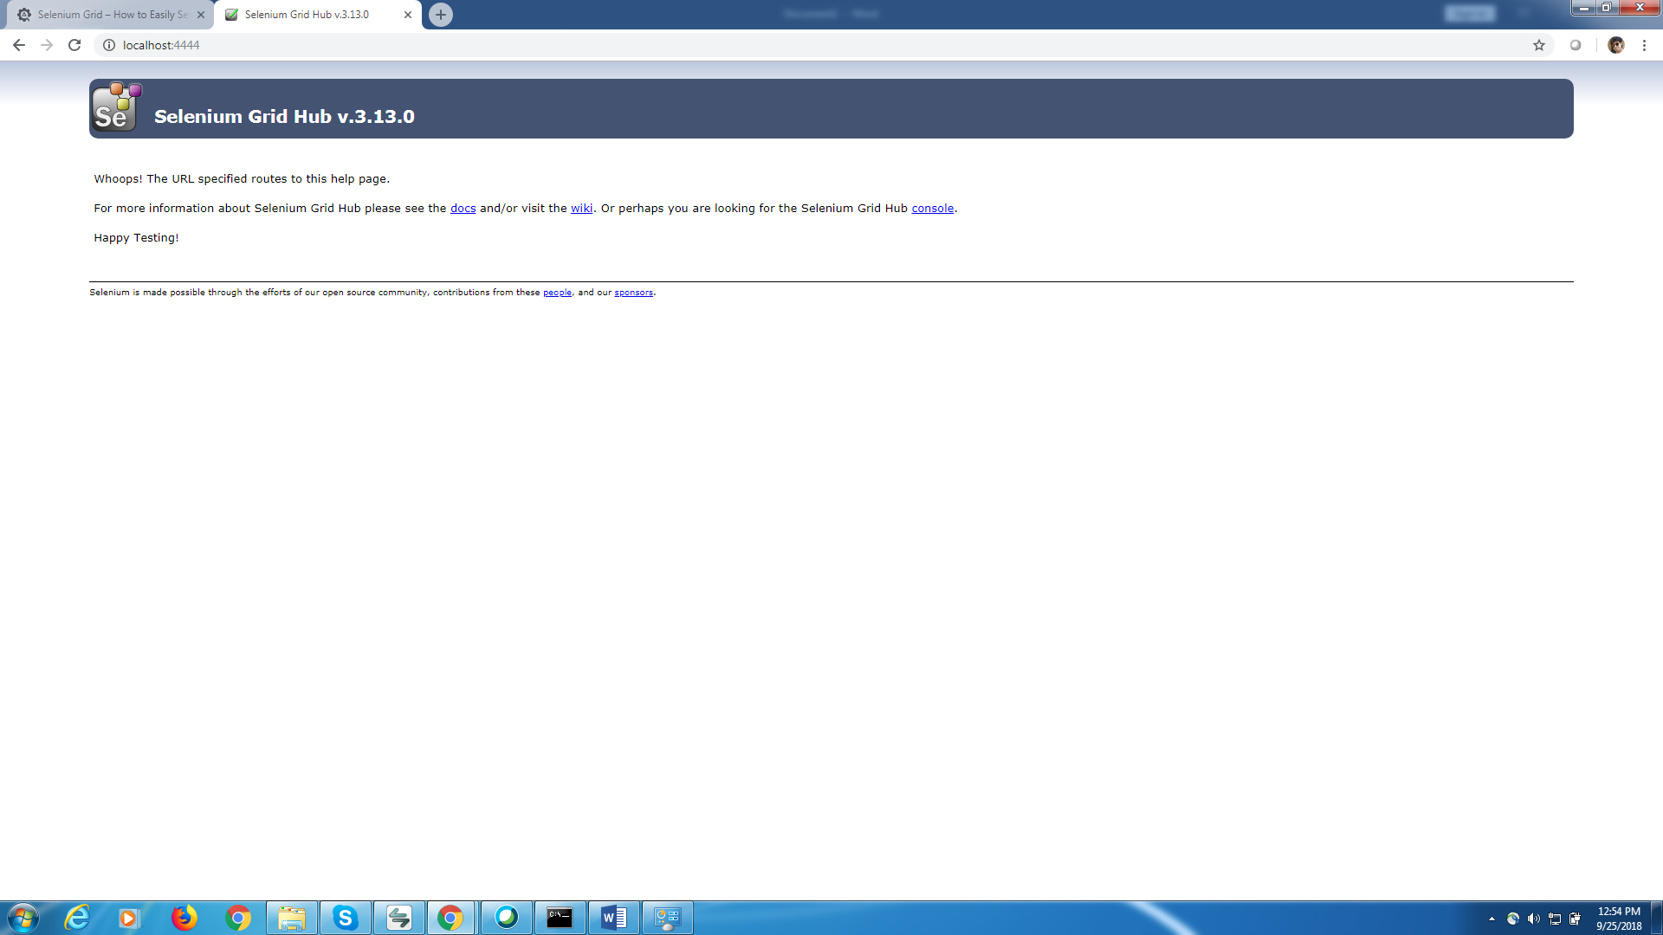Open a new tab with plus button
The width and height of the screenshot is (1663, 935).
click(x=441, y=15)
